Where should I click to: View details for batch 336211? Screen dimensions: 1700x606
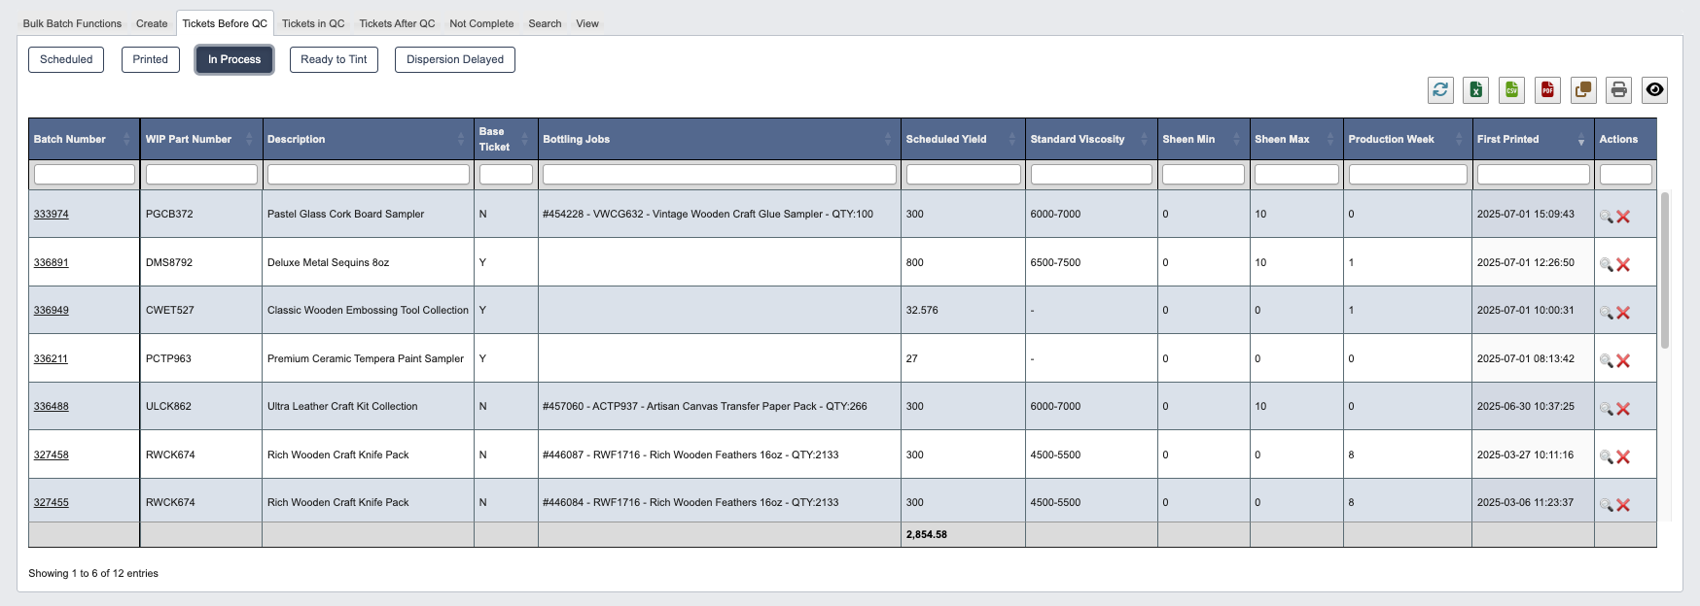click(x=1606, y=360)
